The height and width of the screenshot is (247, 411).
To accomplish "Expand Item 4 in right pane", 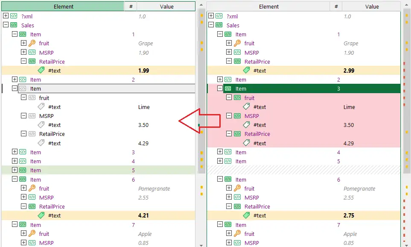I will [x=220, y=152].
